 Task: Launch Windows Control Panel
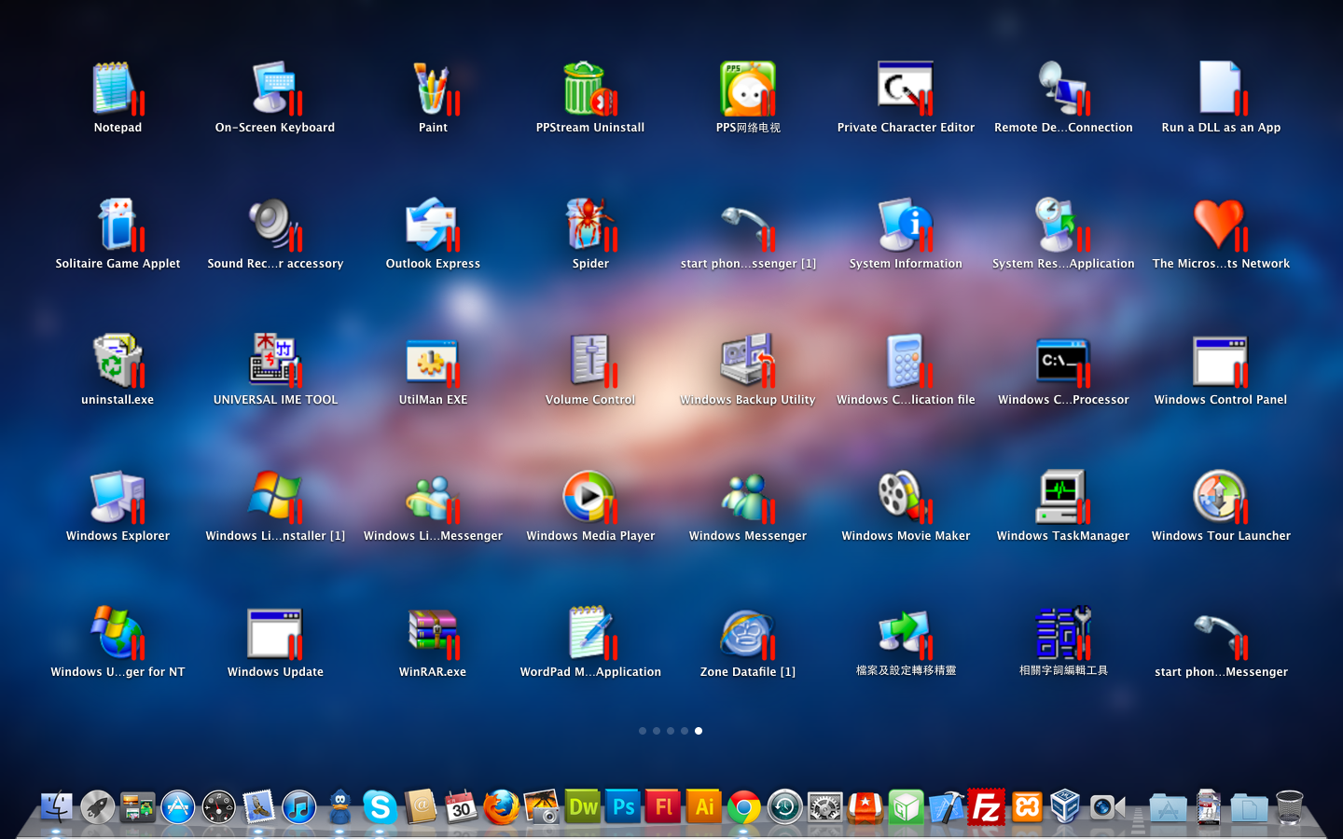[1221, 361]
